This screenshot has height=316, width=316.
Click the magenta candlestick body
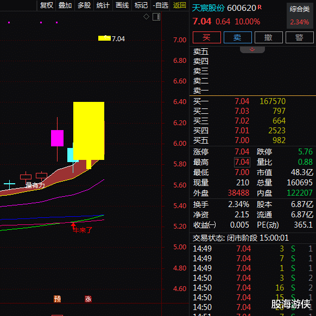tap(58, 138)
